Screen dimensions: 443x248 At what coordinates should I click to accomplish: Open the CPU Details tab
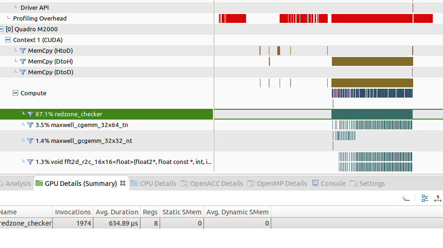click(x=154, y=184)
